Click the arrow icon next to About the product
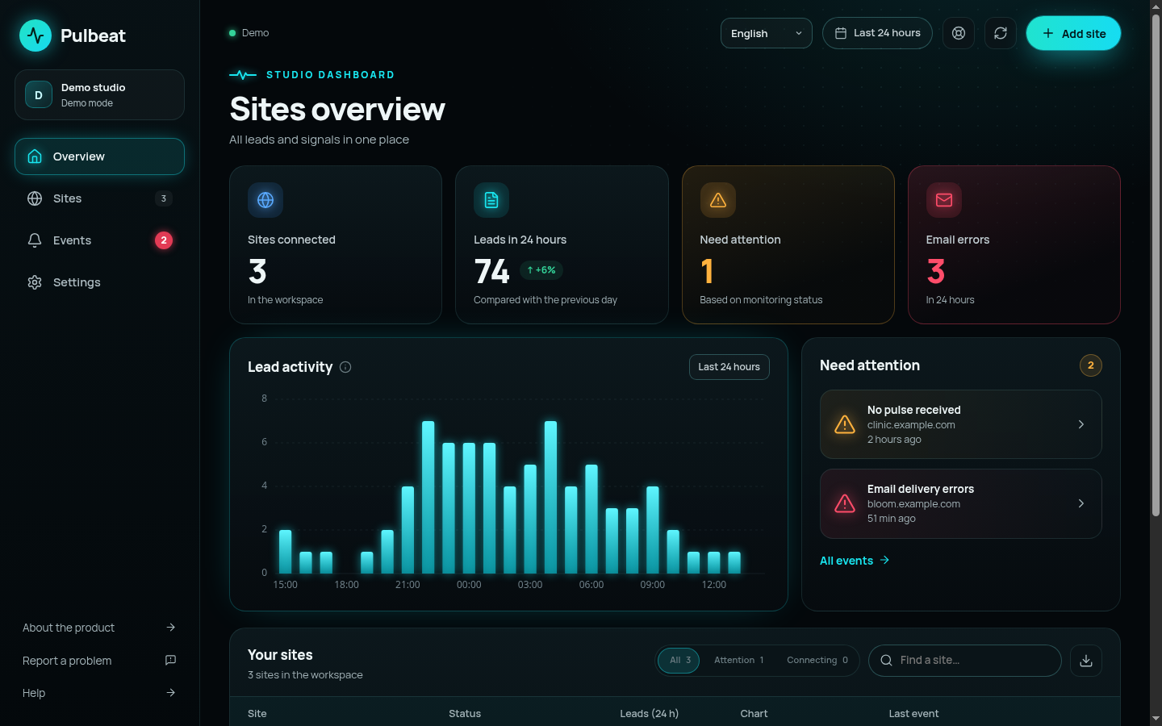The width and height of the screenshot is (1162, 726). point(170,628)
